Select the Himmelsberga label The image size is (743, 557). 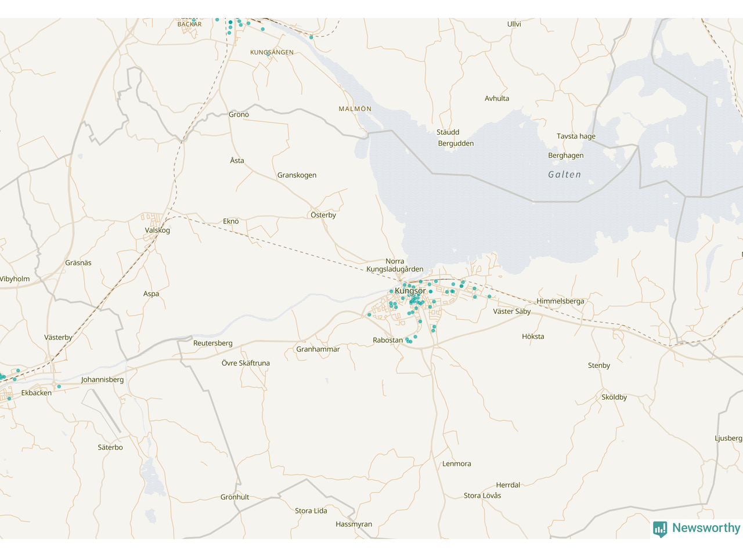[x=560, y=301]
